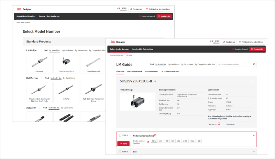Click the help icon beside the model option row
275x159 pixels.
coord(147,141)
